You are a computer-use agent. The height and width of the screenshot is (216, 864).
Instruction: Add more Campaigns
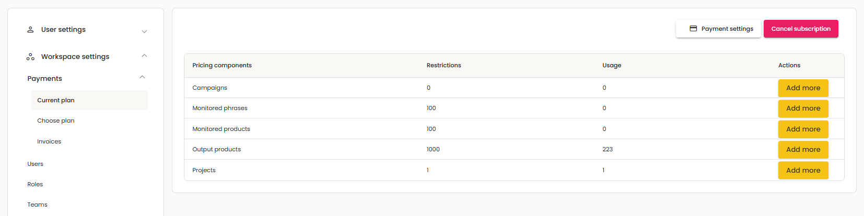803,88
